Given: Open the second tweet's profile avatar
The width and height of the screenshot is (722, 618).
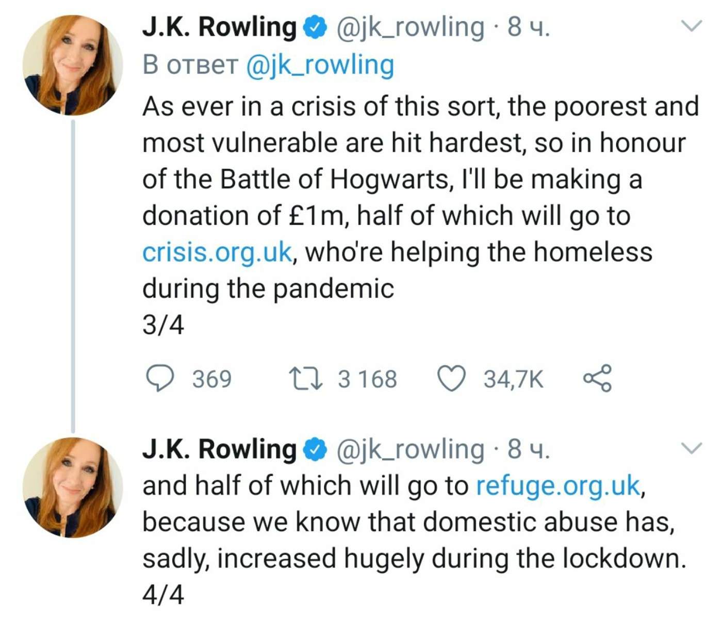Looking at the screenshot, I should [x=73, y=487].
